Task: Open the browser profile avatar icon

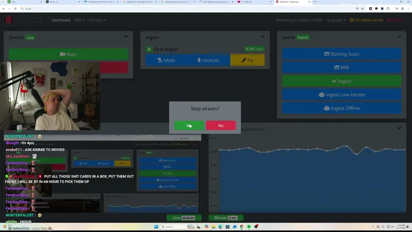Action: 402,9
